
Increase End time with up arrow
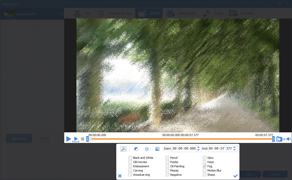click(x=234, y=147)
